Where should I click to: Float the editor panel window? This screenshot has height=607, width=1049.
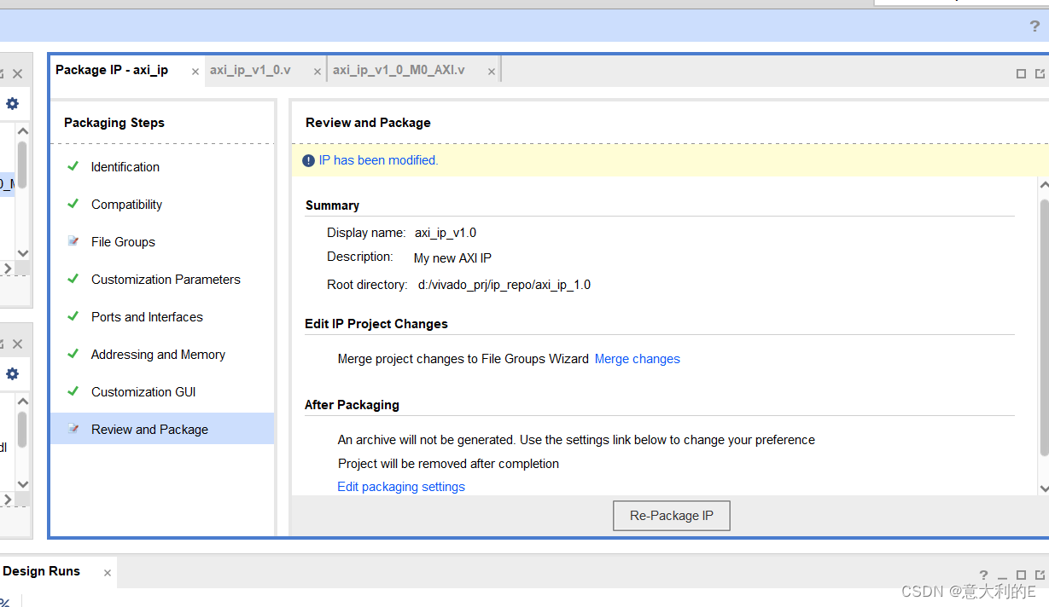(1040, 73)
